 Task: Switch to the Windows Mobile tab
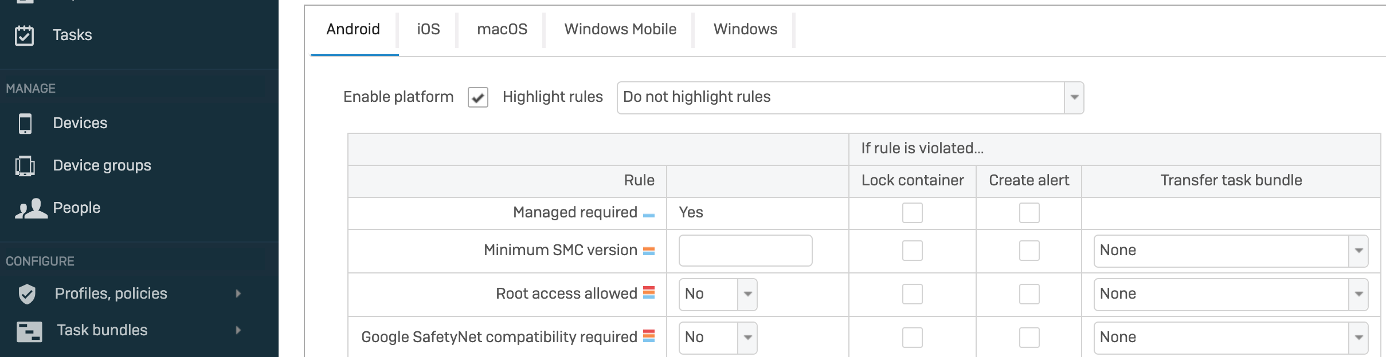620,30
